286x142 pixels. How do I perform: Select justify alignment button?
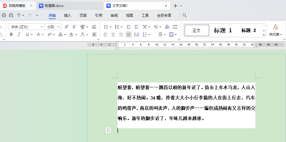point(128,34)
